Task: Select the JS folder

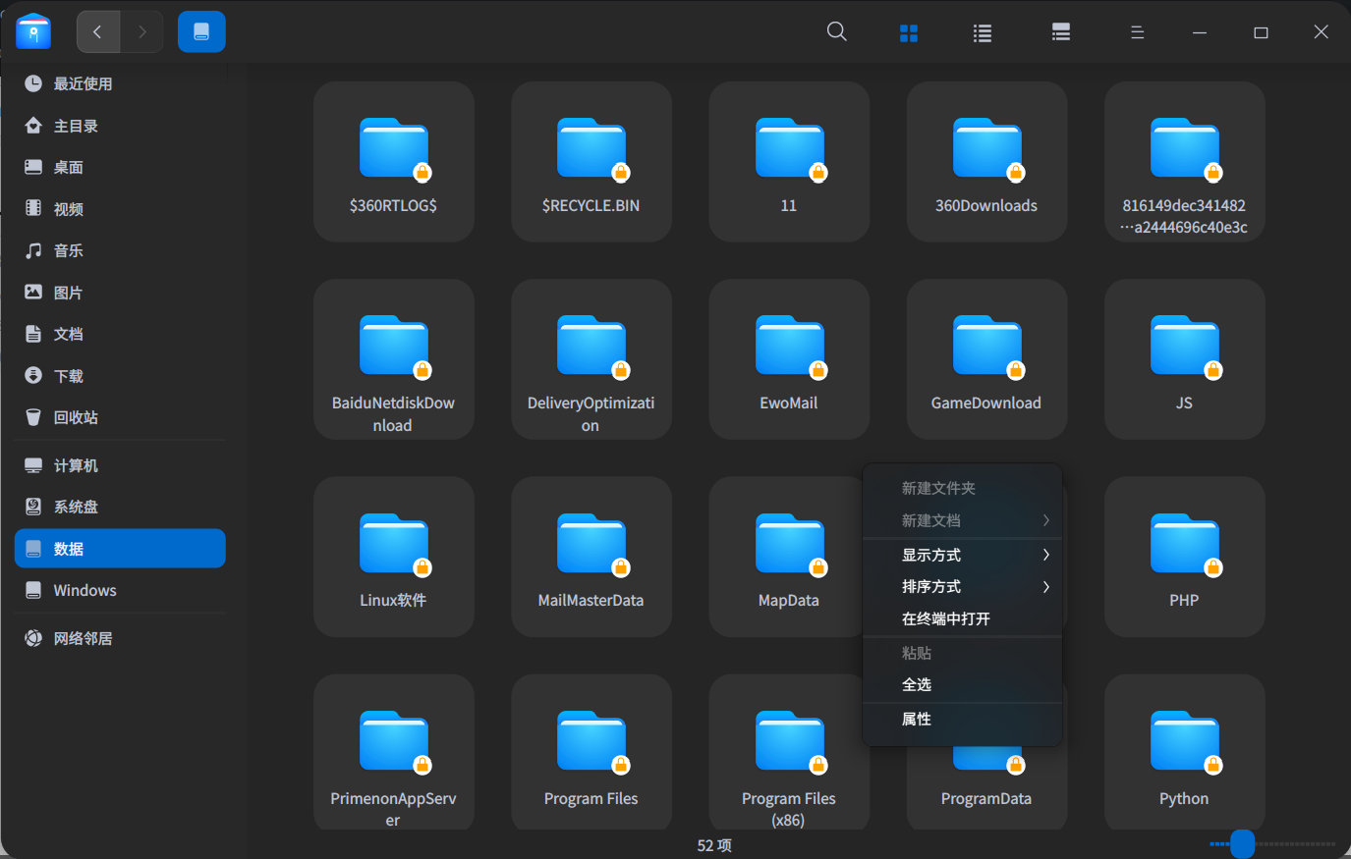Action: (x=1185, y=359)
